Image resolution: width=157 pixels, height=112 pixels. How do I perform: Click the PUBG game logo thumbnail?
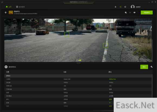[x=11, y=13]
